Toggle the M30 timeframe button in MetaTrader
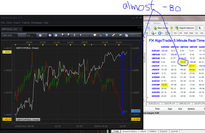205x133 pixels. pyautogui.click(x=191, y=33)
